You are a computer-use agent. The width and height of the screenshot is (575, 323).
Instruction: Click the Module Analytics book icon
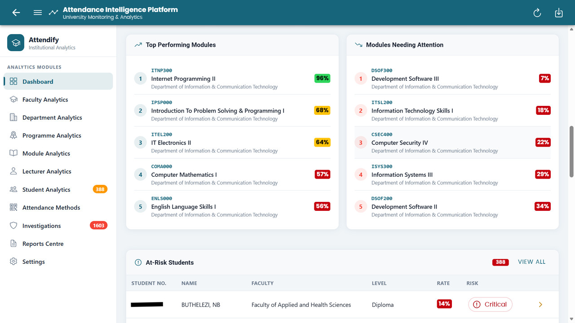13,153
